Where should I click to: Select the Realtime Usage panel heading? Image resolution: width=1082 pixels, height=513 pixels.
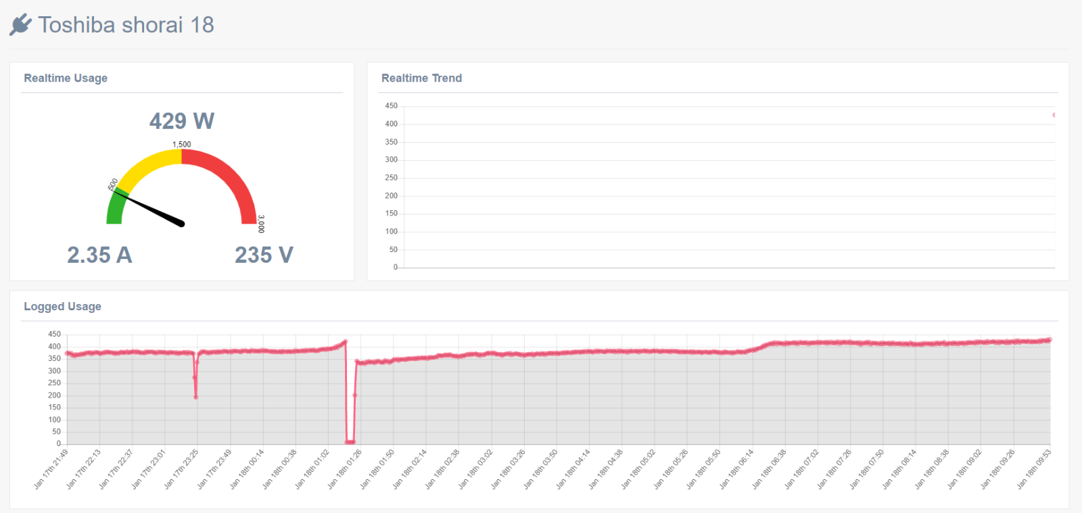[66, 78]
